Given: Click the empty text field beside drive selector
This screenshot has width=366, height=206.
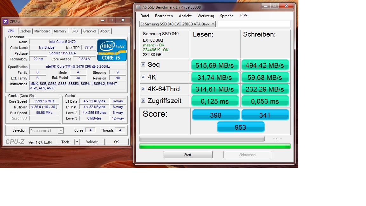Looking at the screenshot, I should (x=254, y=24).
